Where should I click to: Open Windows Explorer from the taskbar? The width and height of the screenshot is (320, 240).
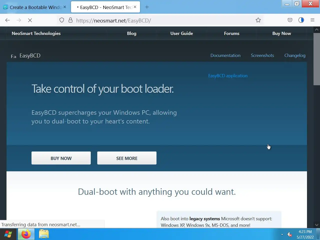click(44, 234)
